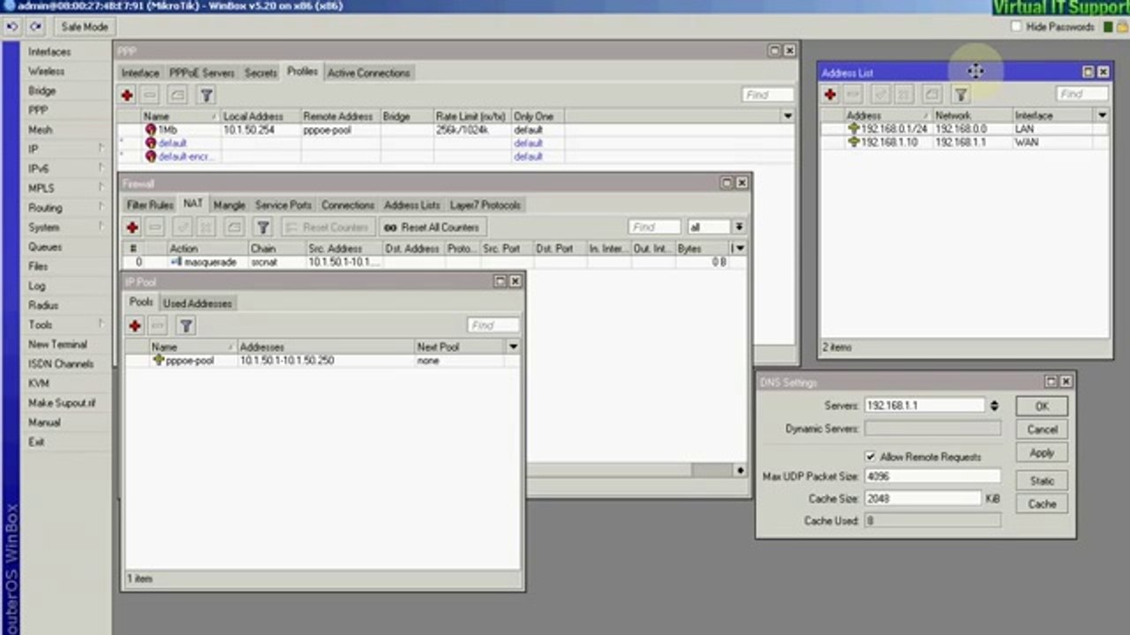The width and height of the screenshot is (1130, 635).
Task: Add new PPP profile with red plus
Action: (x=127, y=95)
